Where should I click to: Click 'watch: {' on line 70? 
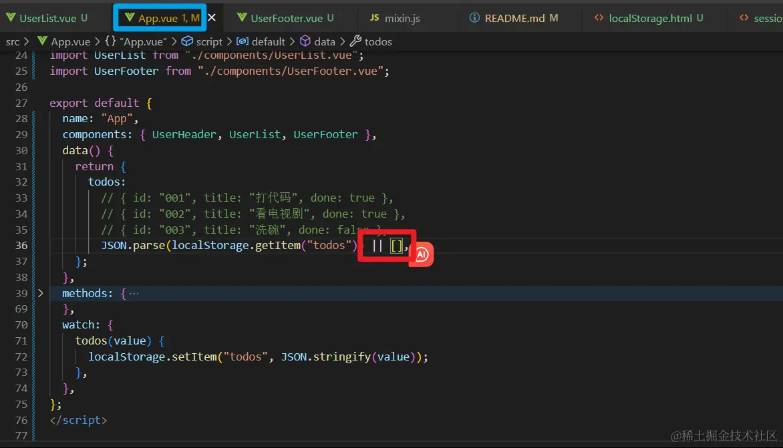point(88,324)
